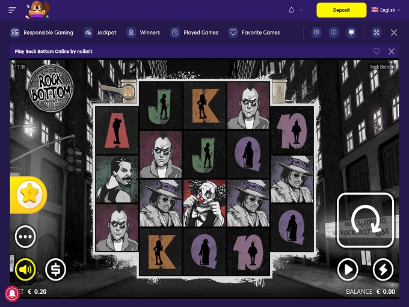Start autoplay with the play button
The width and height of the screenshot is (409, 307).
(x=348, y=270)
